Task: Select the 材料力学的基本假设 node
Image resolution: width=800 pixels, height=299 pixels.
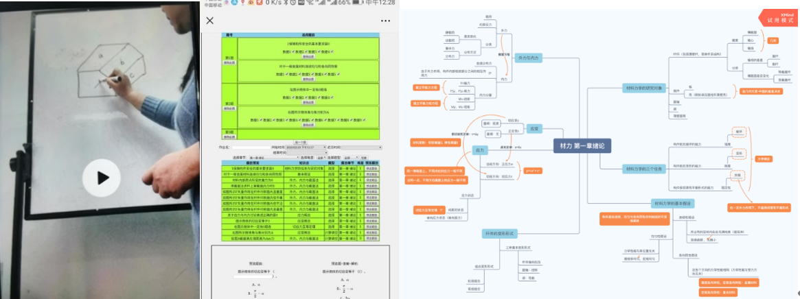Action: click(674, 203)
